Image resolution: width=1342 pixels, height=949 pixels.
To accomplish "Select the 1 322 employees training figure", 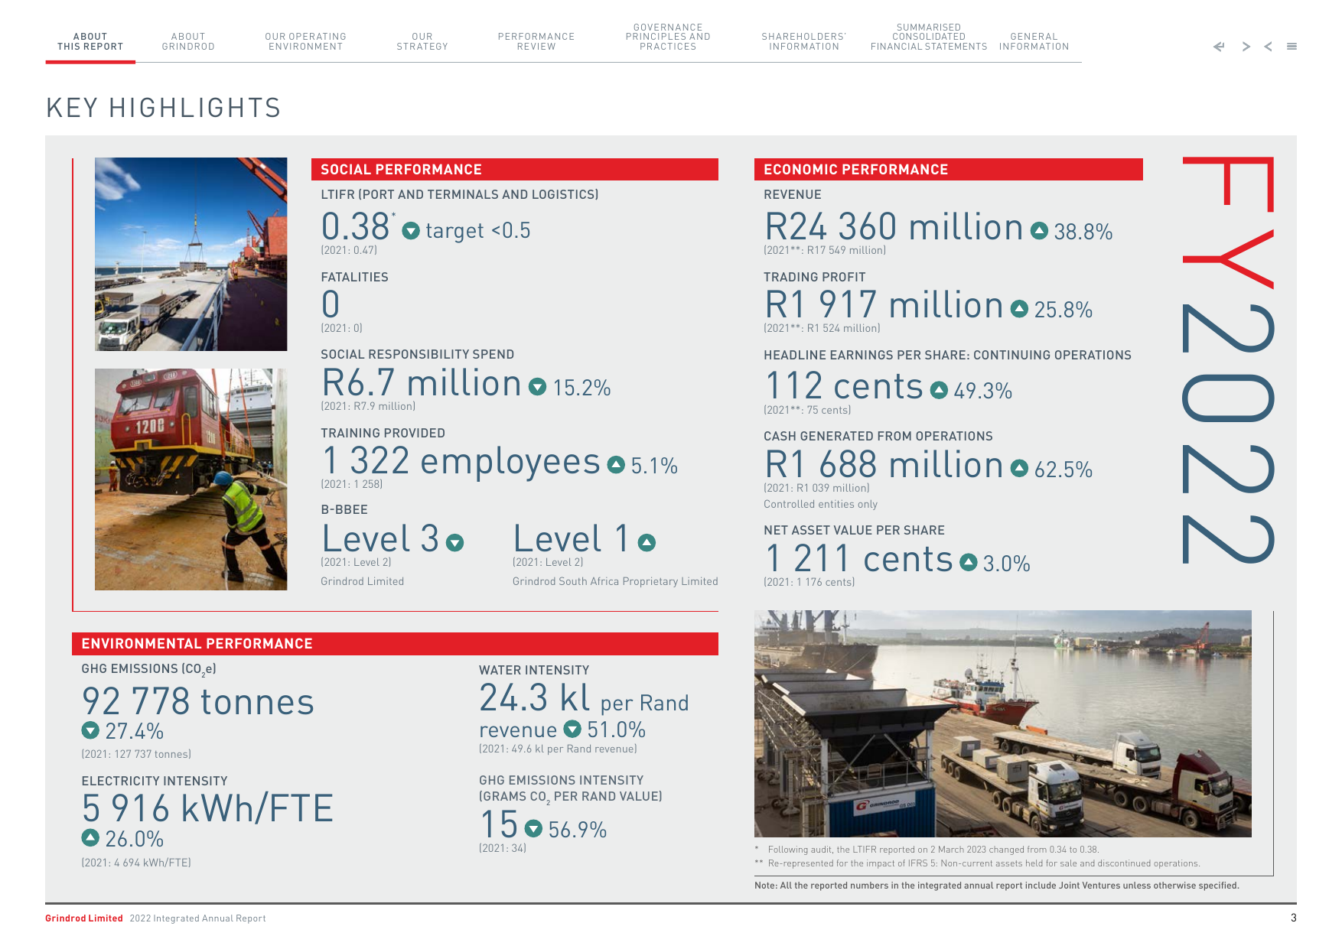I will (x=461, y=461).
